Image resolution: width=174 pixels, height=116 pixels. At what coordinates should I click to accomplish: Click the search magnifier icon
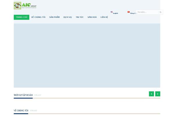tap(160, 12)
